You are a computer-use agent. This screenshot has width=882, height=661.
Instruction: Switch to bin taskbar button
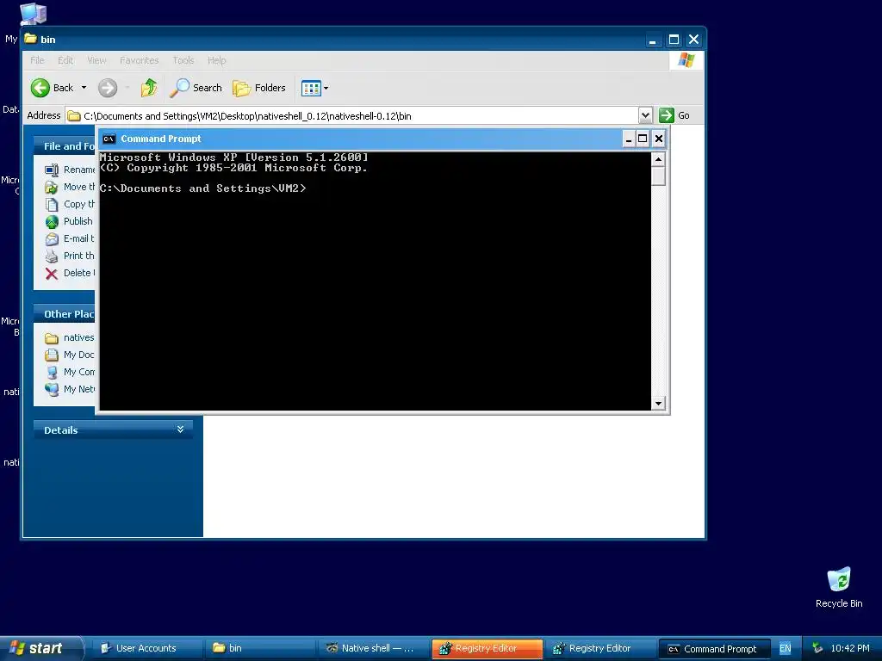pos(259,648)
